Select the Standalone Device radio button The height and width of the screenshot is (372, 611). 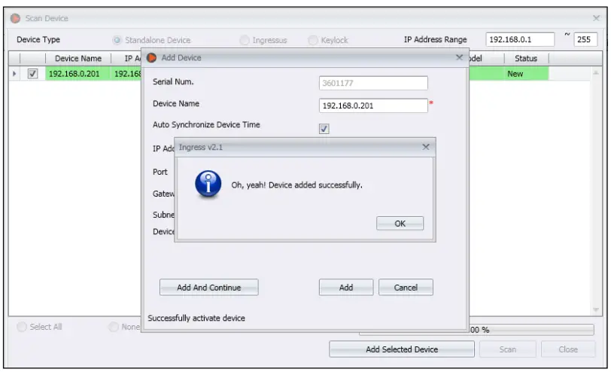click(x=117, y=40)
